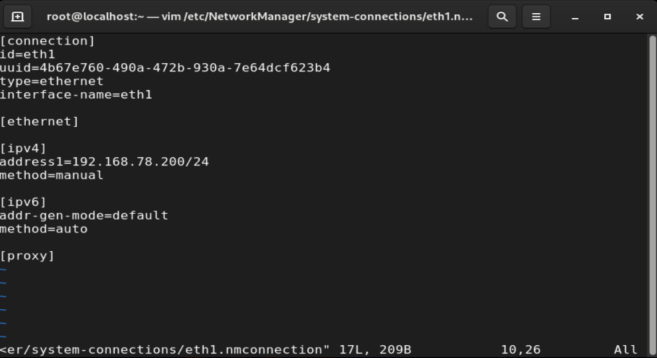This screenshot has width=657, height=358.
Task: Place cursor on the method=manual line
Action: 52,175
